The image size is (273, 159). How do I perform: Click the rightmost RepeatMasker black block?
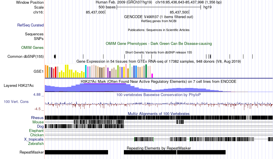tap(201, 152)
